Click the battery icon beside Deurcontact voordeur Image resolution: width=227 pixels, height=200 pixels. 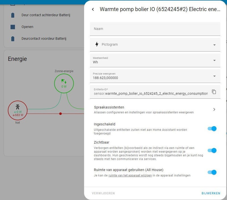tap(13, 39)
